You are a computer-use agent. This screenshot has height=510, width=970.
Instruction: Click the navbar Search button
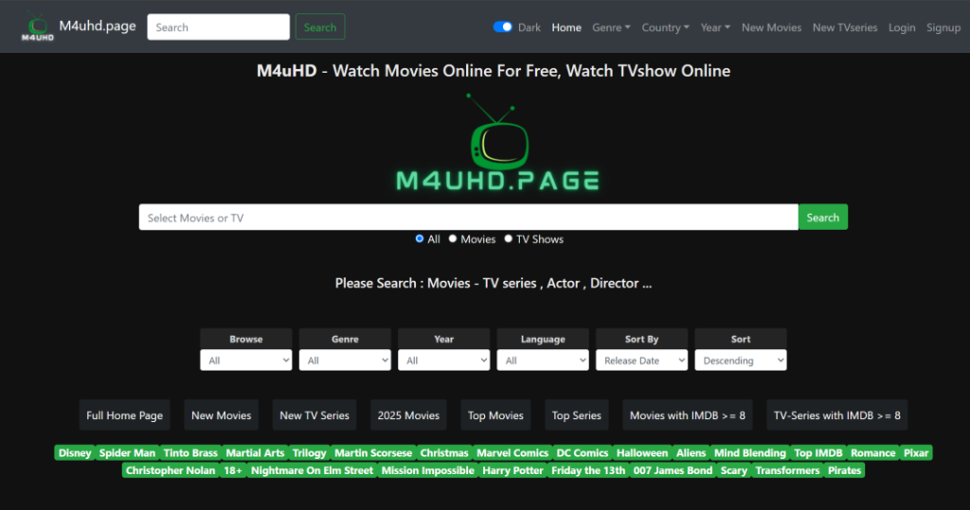[x=320, y=27]
